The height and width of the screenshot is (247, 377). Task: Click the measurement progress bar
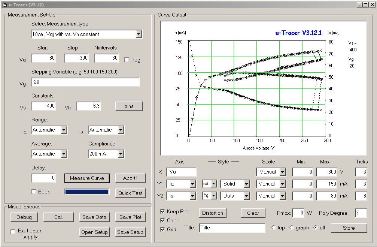(x=87, y=192)
